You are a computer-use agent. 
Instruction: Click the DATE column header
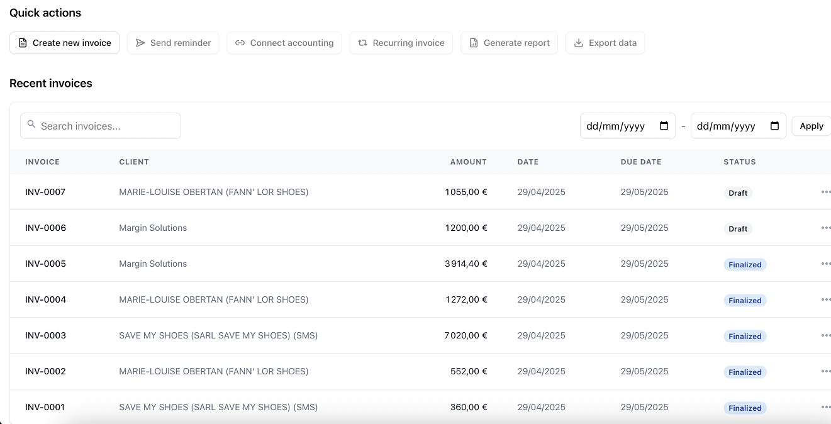(x=528, y=162)
